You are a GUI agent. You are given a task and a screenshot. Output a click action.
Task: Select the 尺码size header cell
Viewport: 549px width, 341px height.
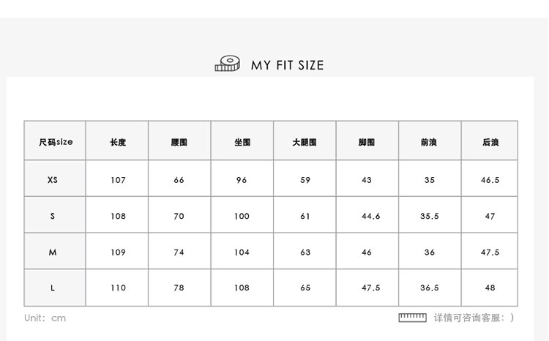click(x=56, y=142)
